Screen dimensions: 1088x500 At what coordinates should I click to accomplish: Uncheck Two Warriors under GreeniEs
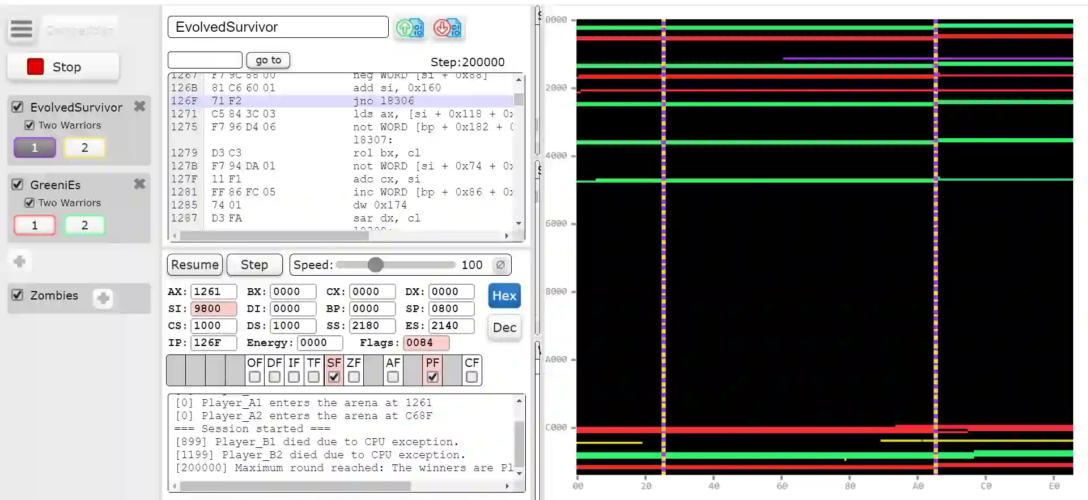[x=29, y=203]
